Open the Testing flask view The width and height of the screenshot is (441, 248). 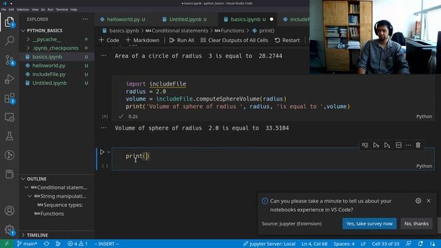coord(9,136)
